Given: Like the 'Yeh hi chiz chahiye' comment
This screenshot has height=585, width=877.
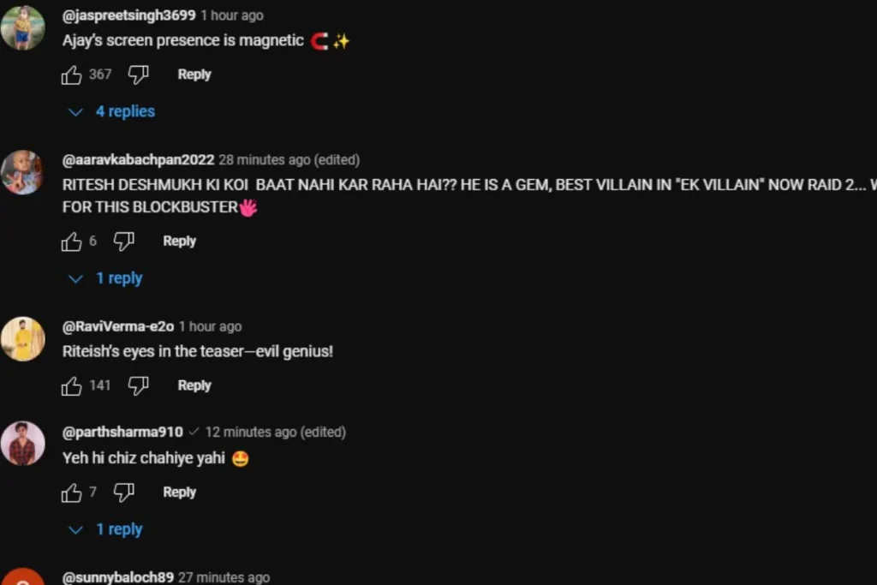Looking at the screenshot, I should (72, 492).
